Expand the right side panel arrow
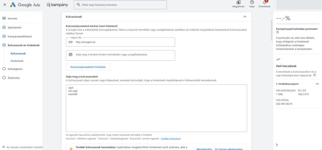Viewport: 322px width, 150px height. [x=277, y=145]
